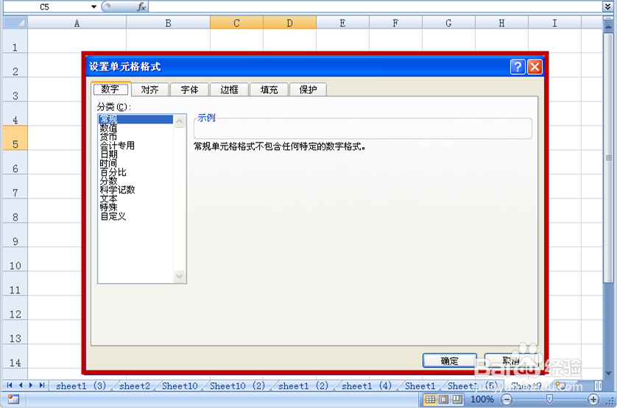Select 时间 in the category list
The height and width of the screenshot is (408, 617).
pyautogui.click(x=135, y=163)
